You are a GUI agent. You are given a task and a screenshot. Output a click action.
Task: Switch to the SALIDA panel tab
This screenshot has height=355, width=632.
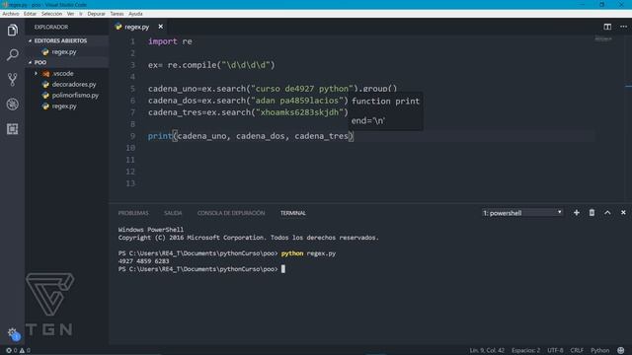coord(173,213)
